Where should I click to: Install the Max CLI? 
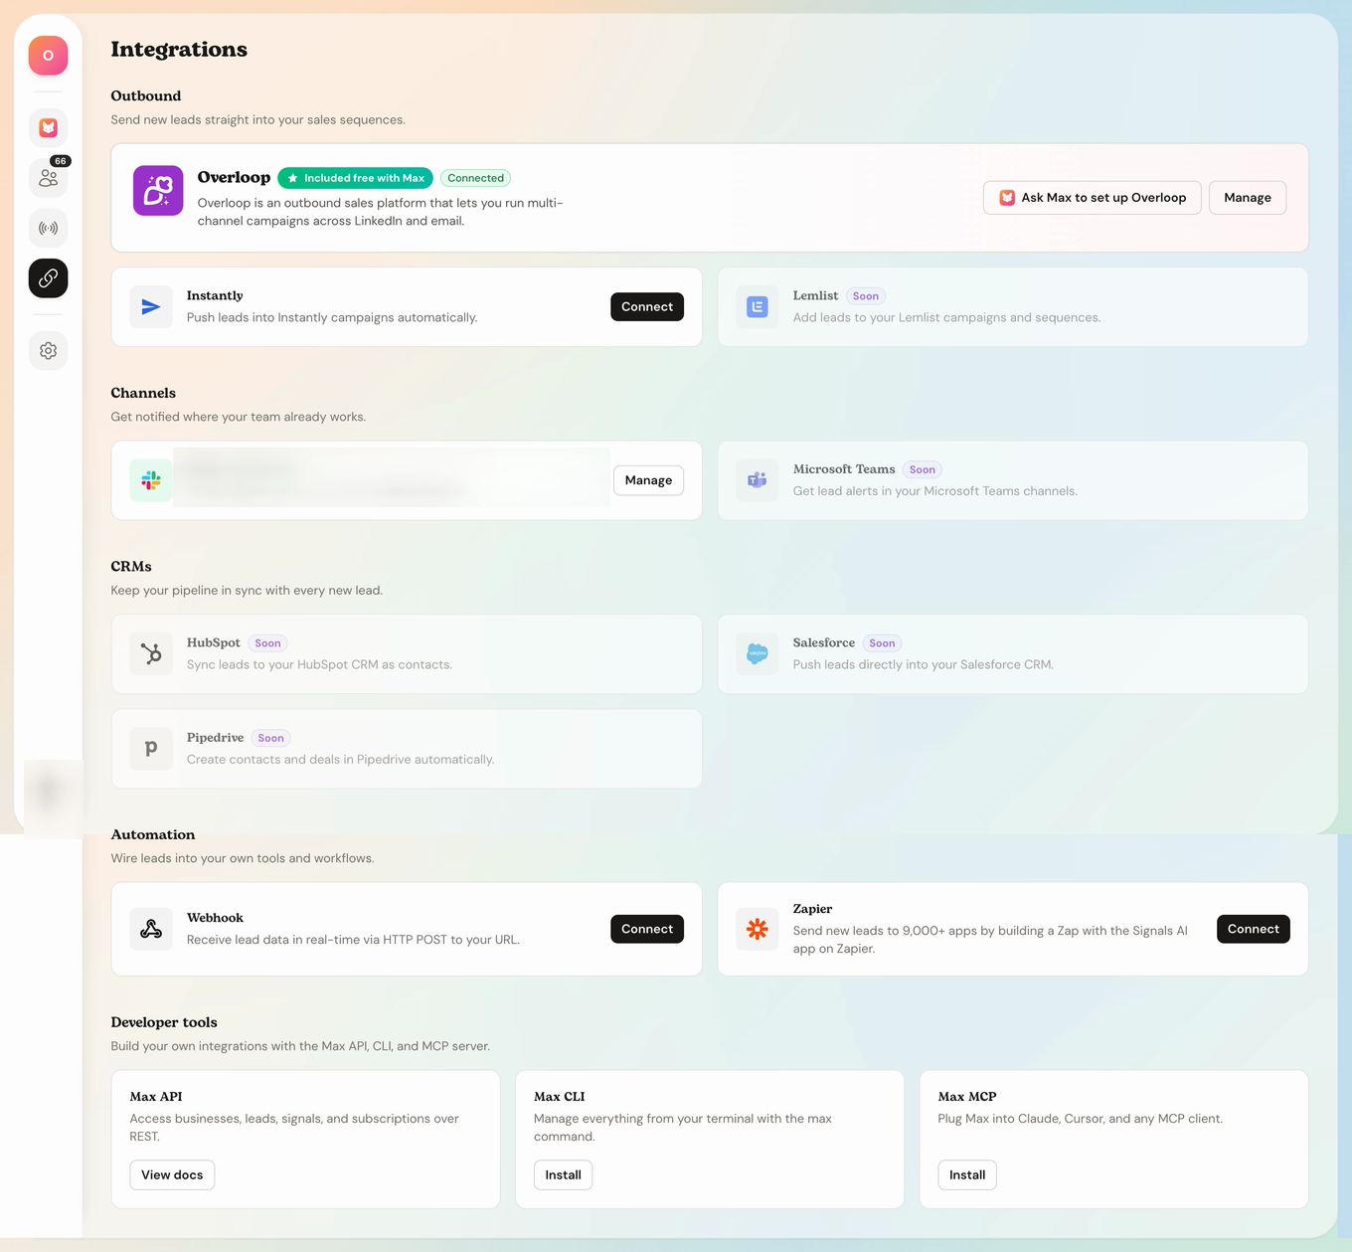coord(564,1175)
